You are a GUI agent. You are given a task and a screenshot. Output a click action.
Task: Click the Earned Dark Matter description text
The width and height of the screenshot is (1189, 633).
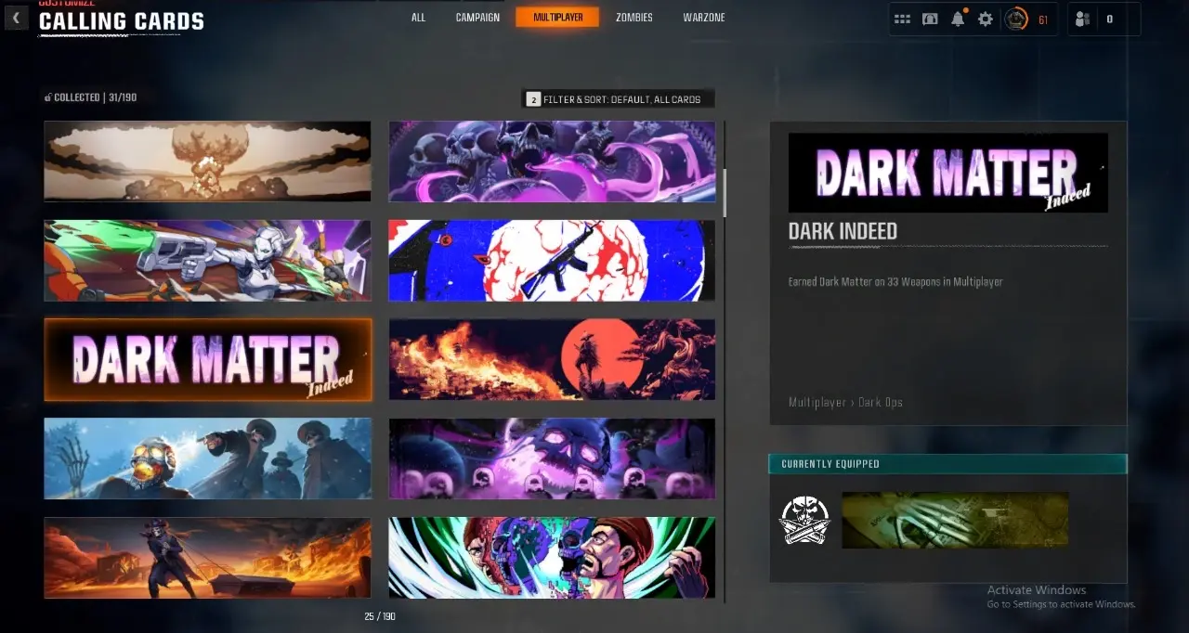(x=895, y=281)
